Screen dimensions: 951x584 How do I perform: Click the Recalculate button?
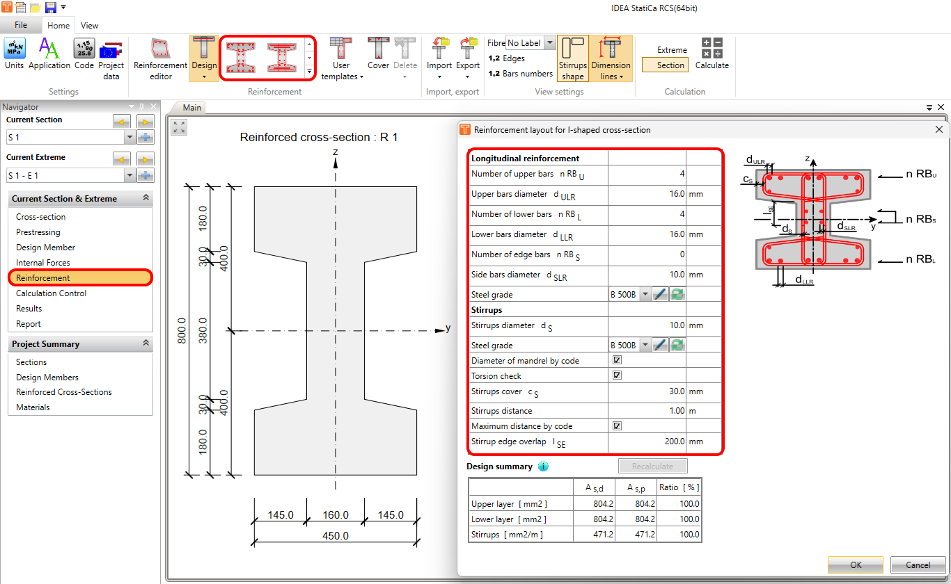click(x=652, y=465)
